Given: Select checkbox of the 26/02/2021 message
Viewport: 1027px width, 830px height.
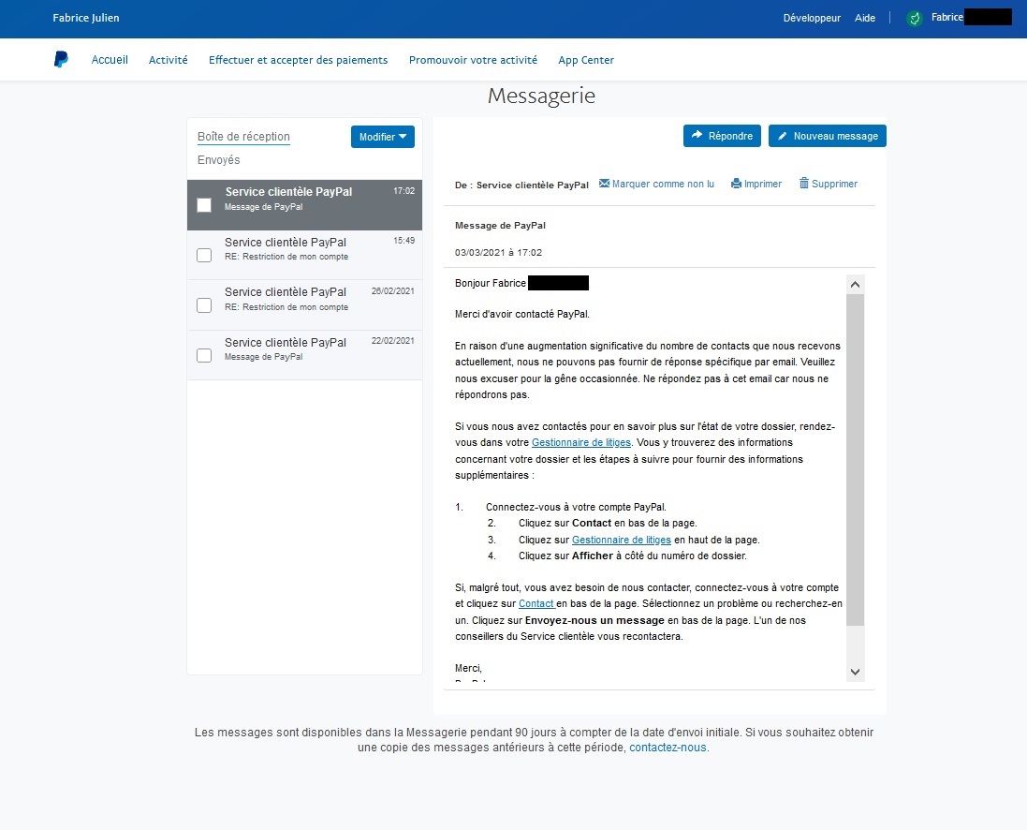Looking at the screenshot, I should click(x=204, y=305).
